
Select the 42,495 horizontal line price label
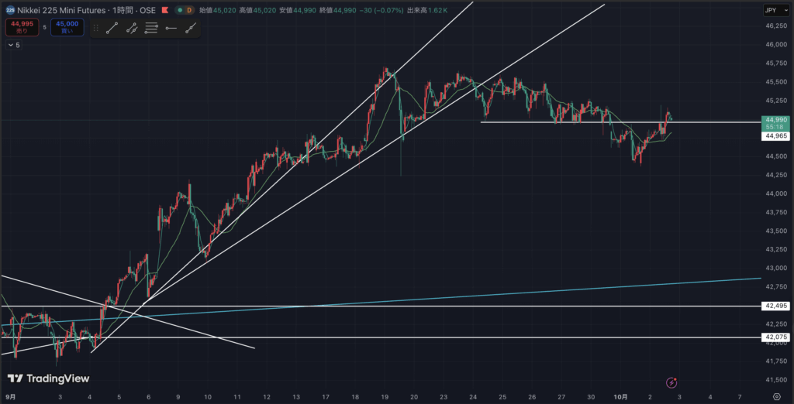click(x=776, y=306)
